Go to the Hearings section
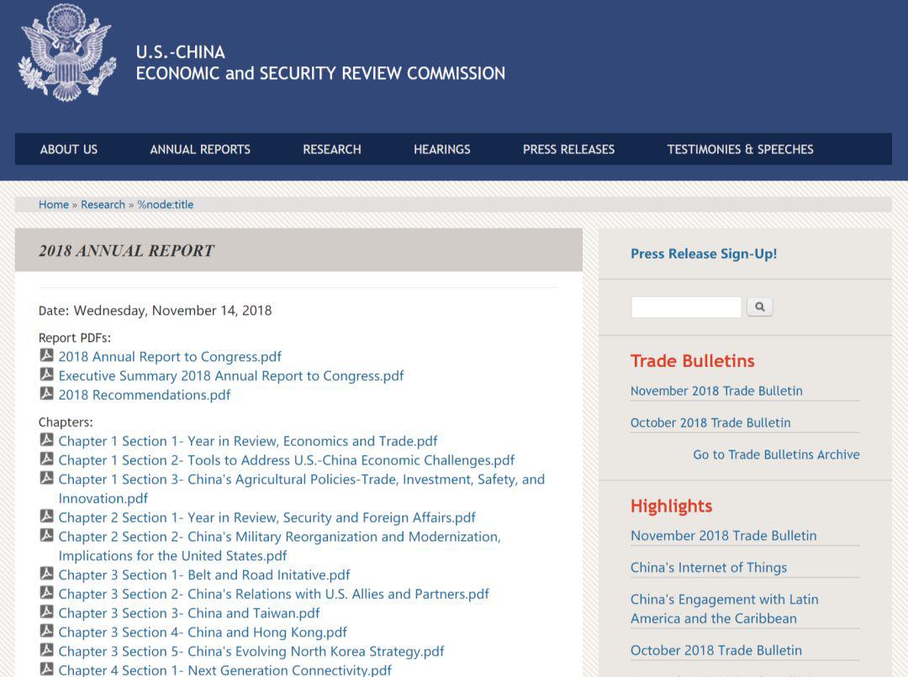 pyautogui.click(x=441, y=150)
